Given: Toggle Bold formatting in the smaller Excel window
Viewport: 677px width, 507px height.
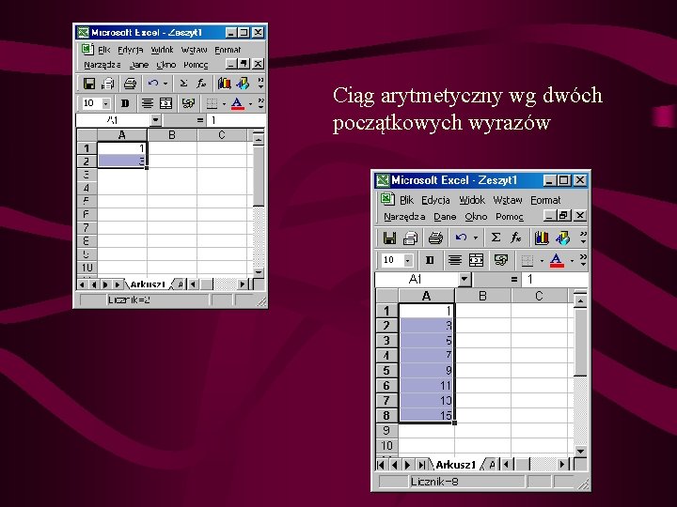Looking at the screenshot, I should (125, 103).
